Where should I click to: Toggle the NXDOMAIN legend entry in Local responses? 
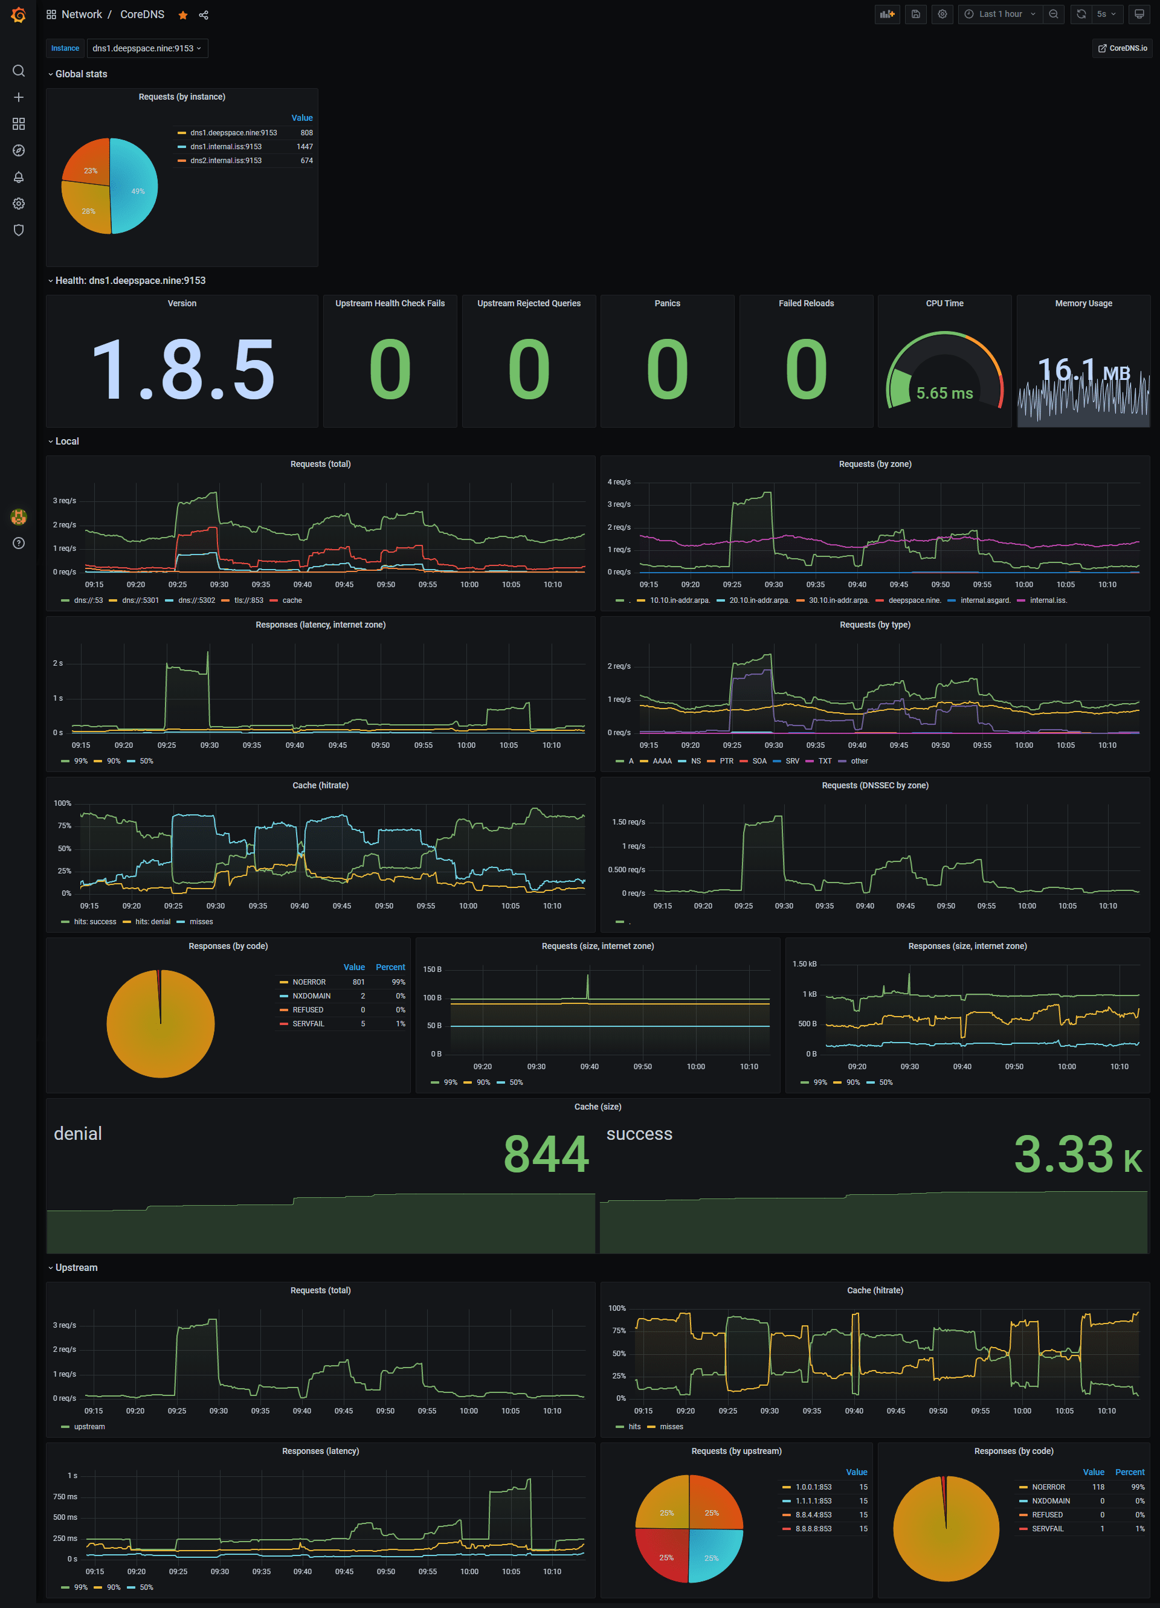(x=311, y=996)
